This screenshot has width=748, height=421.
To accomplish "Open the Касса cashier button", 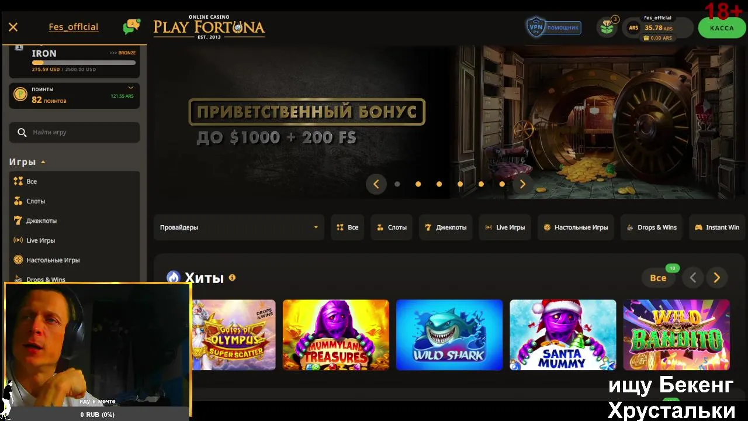I will coord(722,28).
